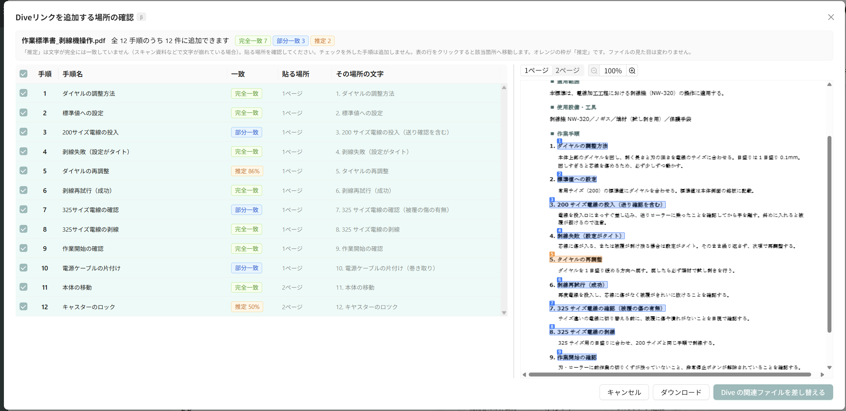Click the blue marker 3 in preview
This screenshot has height=411, width=846.
coord(552,200)
